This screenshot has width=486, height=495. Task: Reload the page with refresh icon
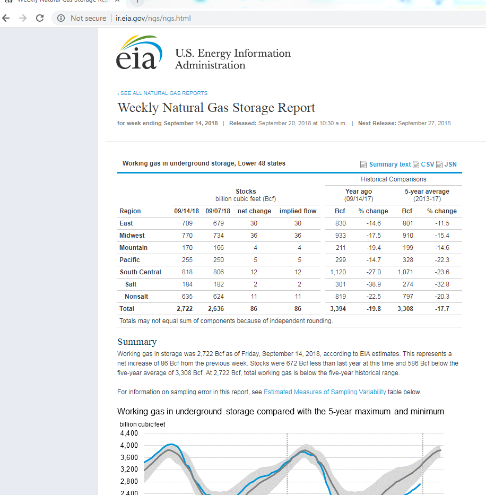tap(40, 18)
